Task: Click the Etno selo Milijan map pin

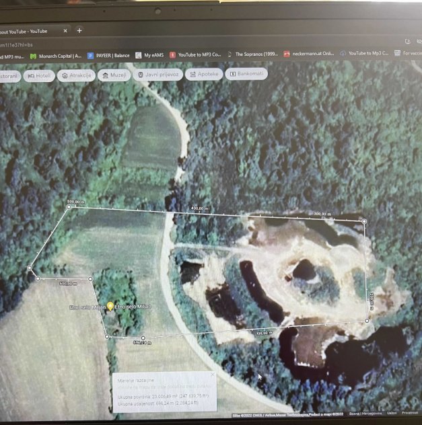Action: (110, 306)
